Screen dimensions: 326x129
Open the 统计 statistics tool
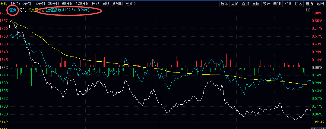[x=266, y=4]
